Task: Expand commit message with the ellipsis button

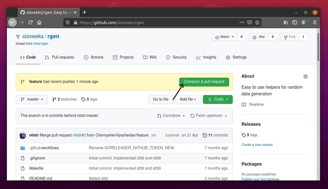Action: 154,135
